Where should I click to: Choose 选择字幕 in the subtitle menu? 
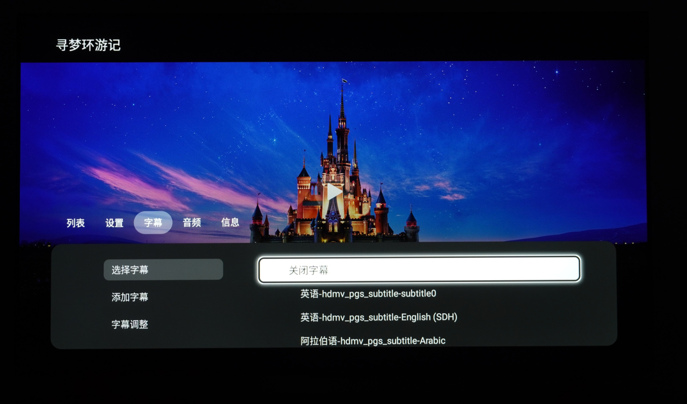tap(163, 270)
